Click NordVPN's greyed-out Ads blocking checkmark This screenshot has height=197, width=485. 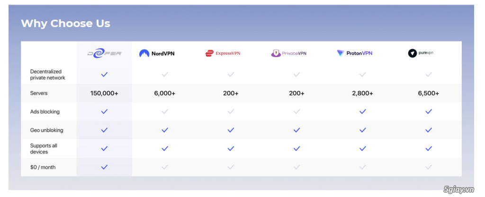click(165, 111)
